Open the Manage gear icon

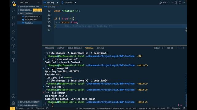(13, 103)
